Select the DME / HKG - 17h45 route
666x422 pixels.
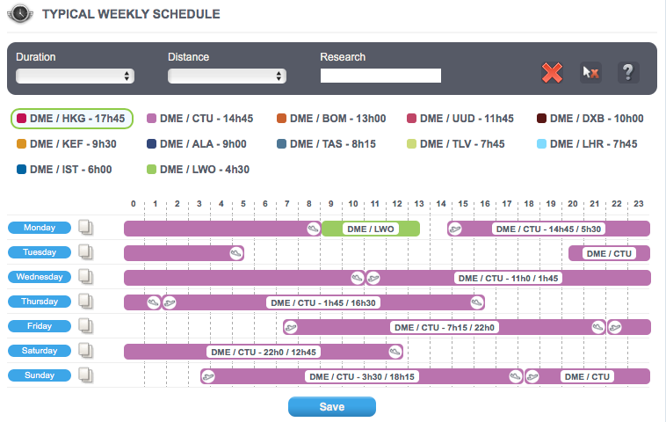72,119
